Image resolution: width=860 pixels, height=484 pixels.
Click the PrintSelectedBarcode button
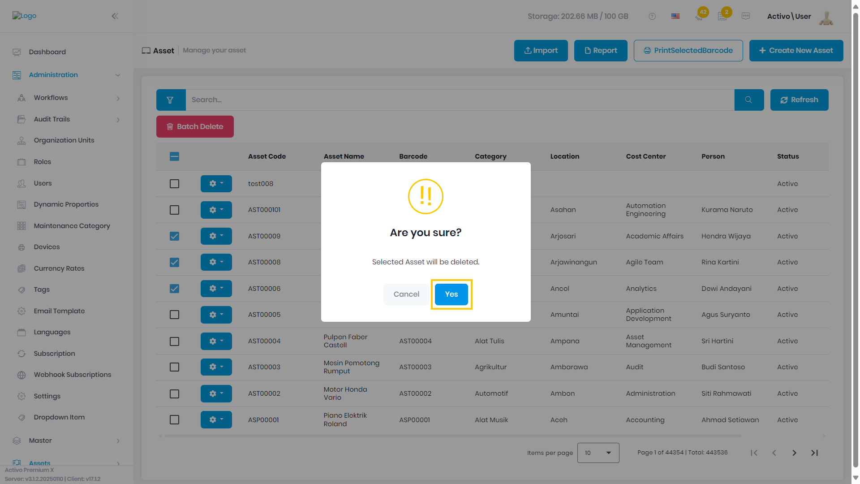point(688,51)
